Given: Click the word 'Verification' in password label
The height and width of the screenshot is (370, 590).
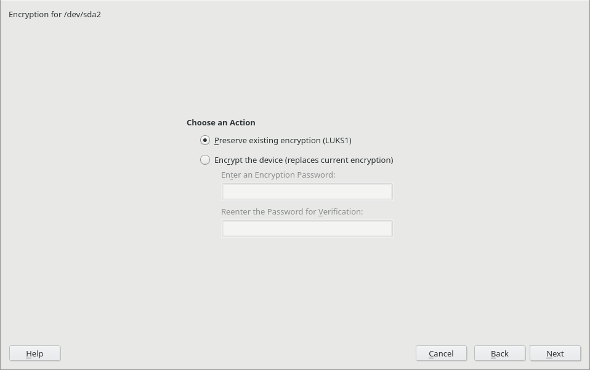Looking at the screenshot, I should 339,212.
